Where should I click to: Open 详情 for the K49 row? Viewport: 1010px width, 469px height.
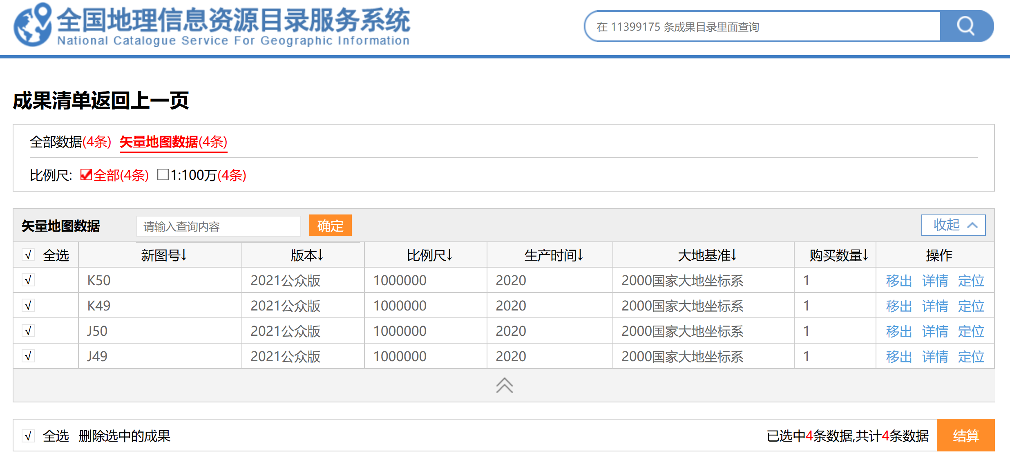click(x=935, y=306)
